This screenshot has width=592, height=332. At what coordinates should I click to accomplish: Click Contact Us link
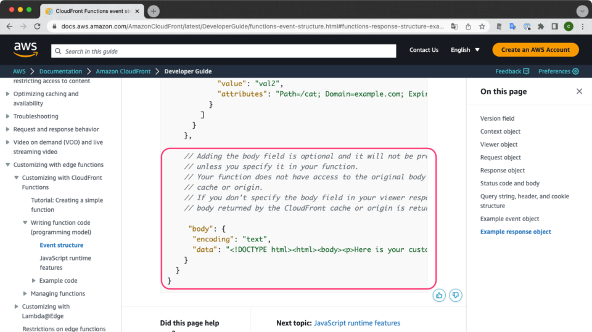click(x=424, y=50)
